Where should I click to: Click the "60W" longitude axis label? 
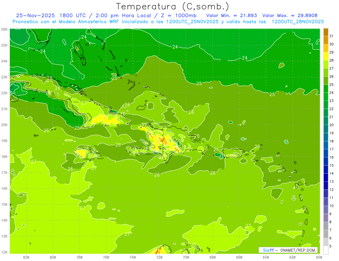[x=319, y=257]
